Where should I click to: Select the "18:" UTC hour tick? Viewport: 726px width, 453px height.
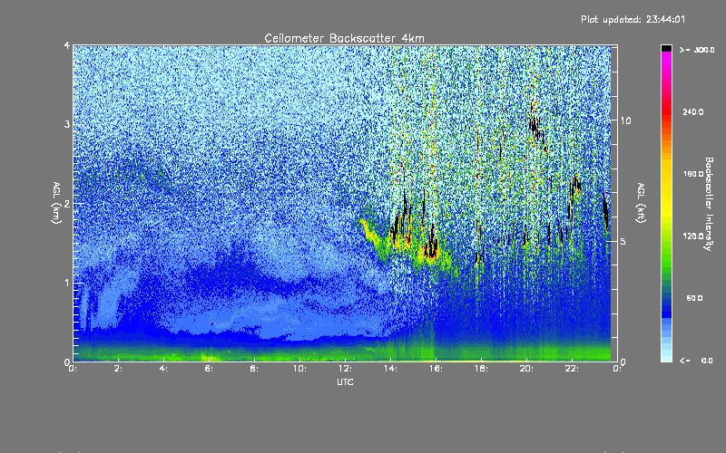(x=482, y=369)
